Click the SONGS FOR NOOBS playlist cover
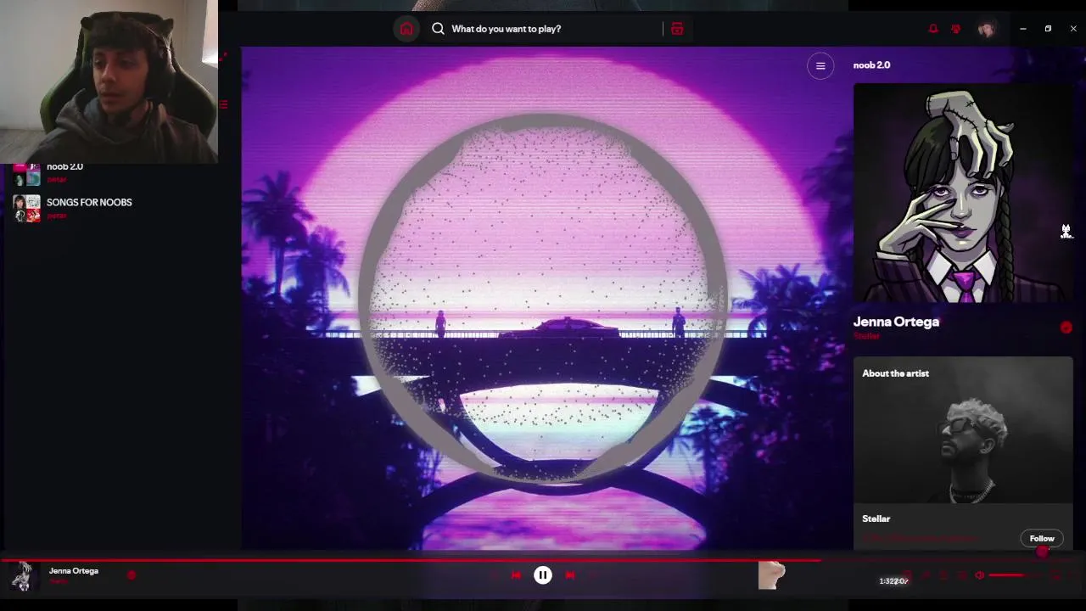Screen dimensions: 1086x611 (26, 209)
